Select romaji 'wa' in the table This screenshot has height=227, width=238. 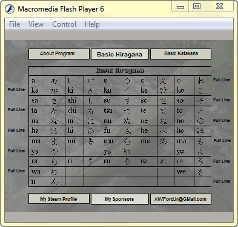click(36, 172)
